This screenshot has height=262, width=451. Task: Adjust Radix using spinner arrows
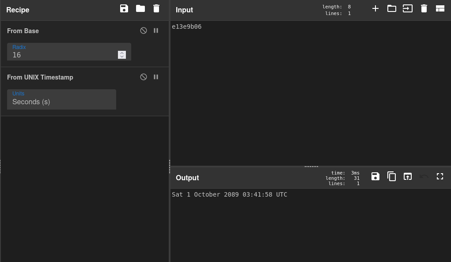coord(122,55)
